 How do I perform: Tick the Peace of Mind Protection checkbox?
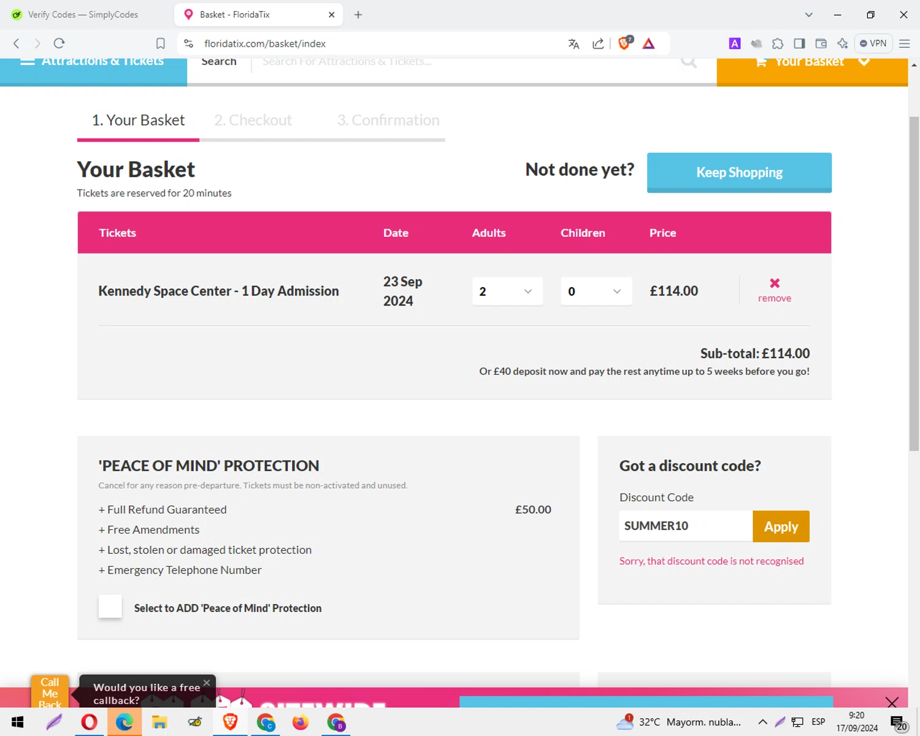click(x=110, y=607)
